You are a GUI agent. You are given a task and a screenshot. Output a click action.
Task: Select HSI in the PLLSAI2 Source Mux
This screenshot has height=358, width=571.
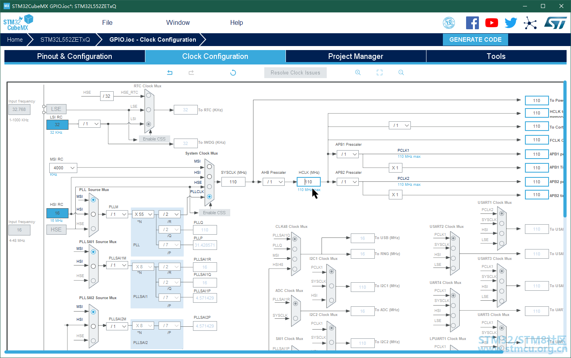(x=93, y=326)
